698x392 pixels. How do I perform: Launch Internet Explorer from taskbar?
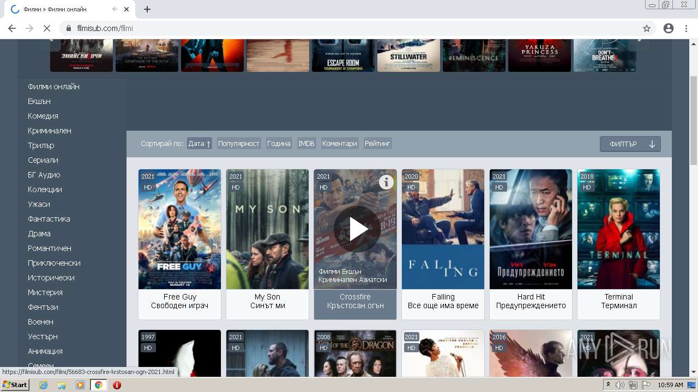(44, 385)
